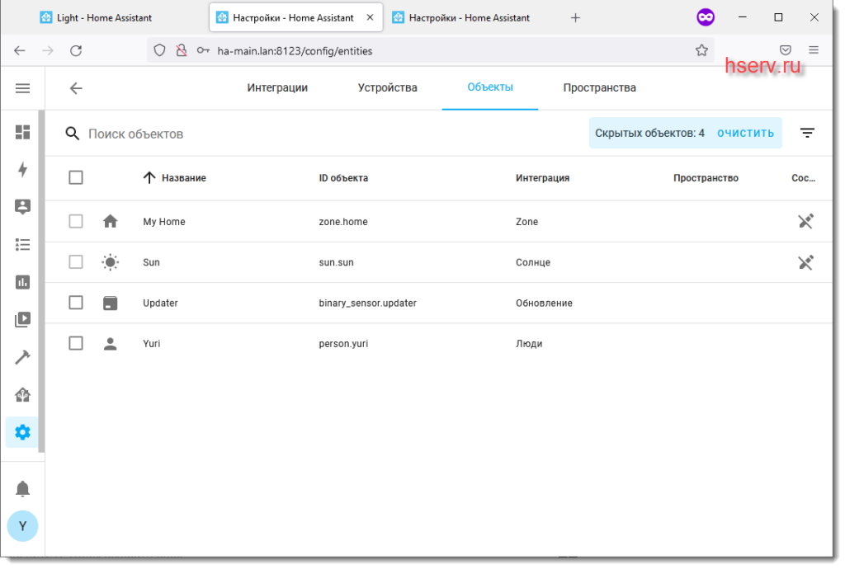
Task: Sort by Интеграция column header
Action: (x=542, y=178)
